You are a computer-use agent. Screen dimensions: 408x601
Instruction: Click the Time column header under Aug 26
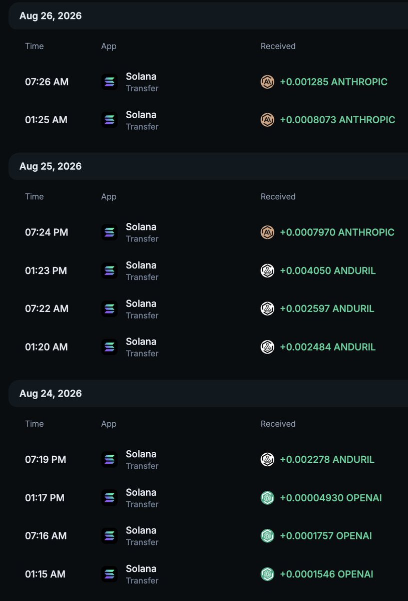[x=35, y=46]
